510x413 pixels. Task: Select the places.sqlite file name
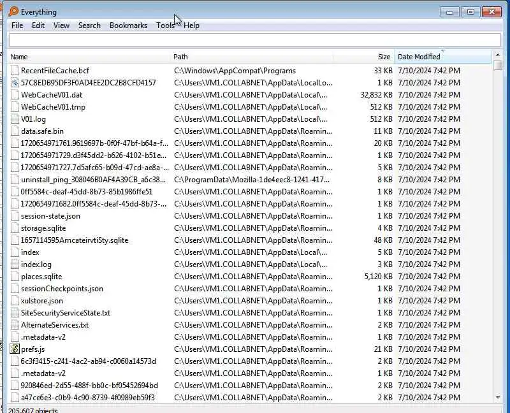click(x=41, y=277)
